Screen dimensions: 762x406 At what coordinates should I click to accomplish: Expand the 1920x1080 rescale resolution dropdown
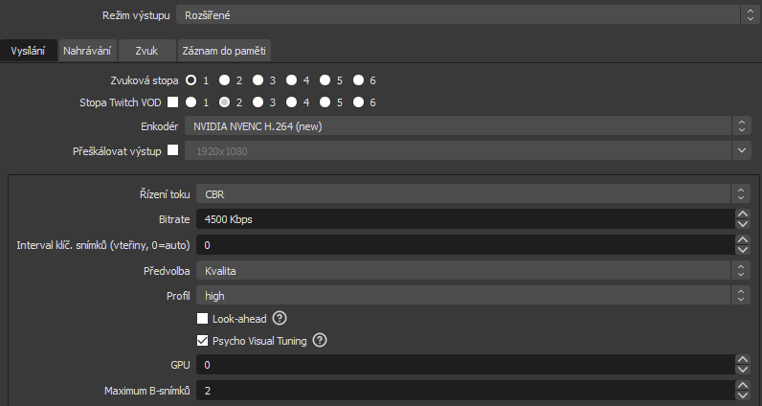pos(468,150)
